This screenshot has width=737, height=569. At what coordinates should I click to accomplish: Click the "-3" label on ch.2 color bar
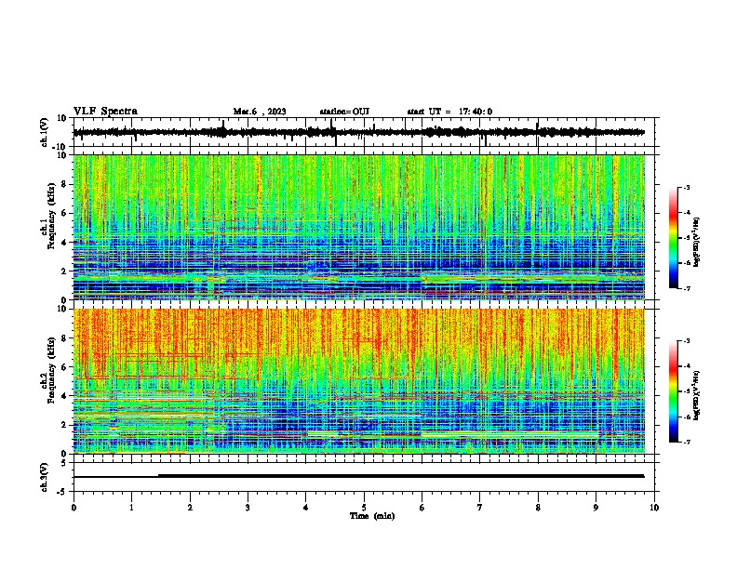[x=686, y=341]
